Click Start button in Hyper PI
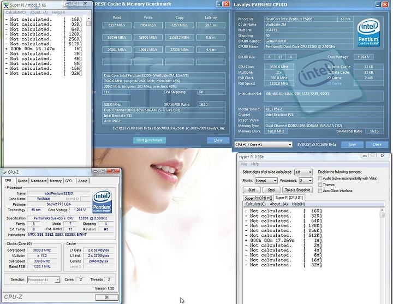Screen dimensions: 393x304 coord(252,190)
